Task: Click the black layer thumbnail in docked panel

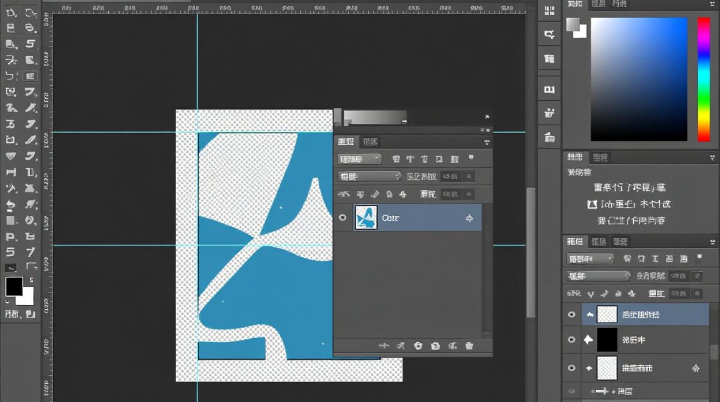Action: click(x=607, y=340)
